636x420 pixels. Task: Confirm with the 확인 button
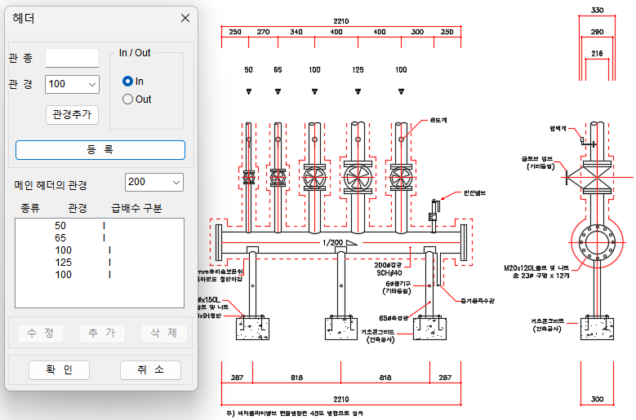58,370
